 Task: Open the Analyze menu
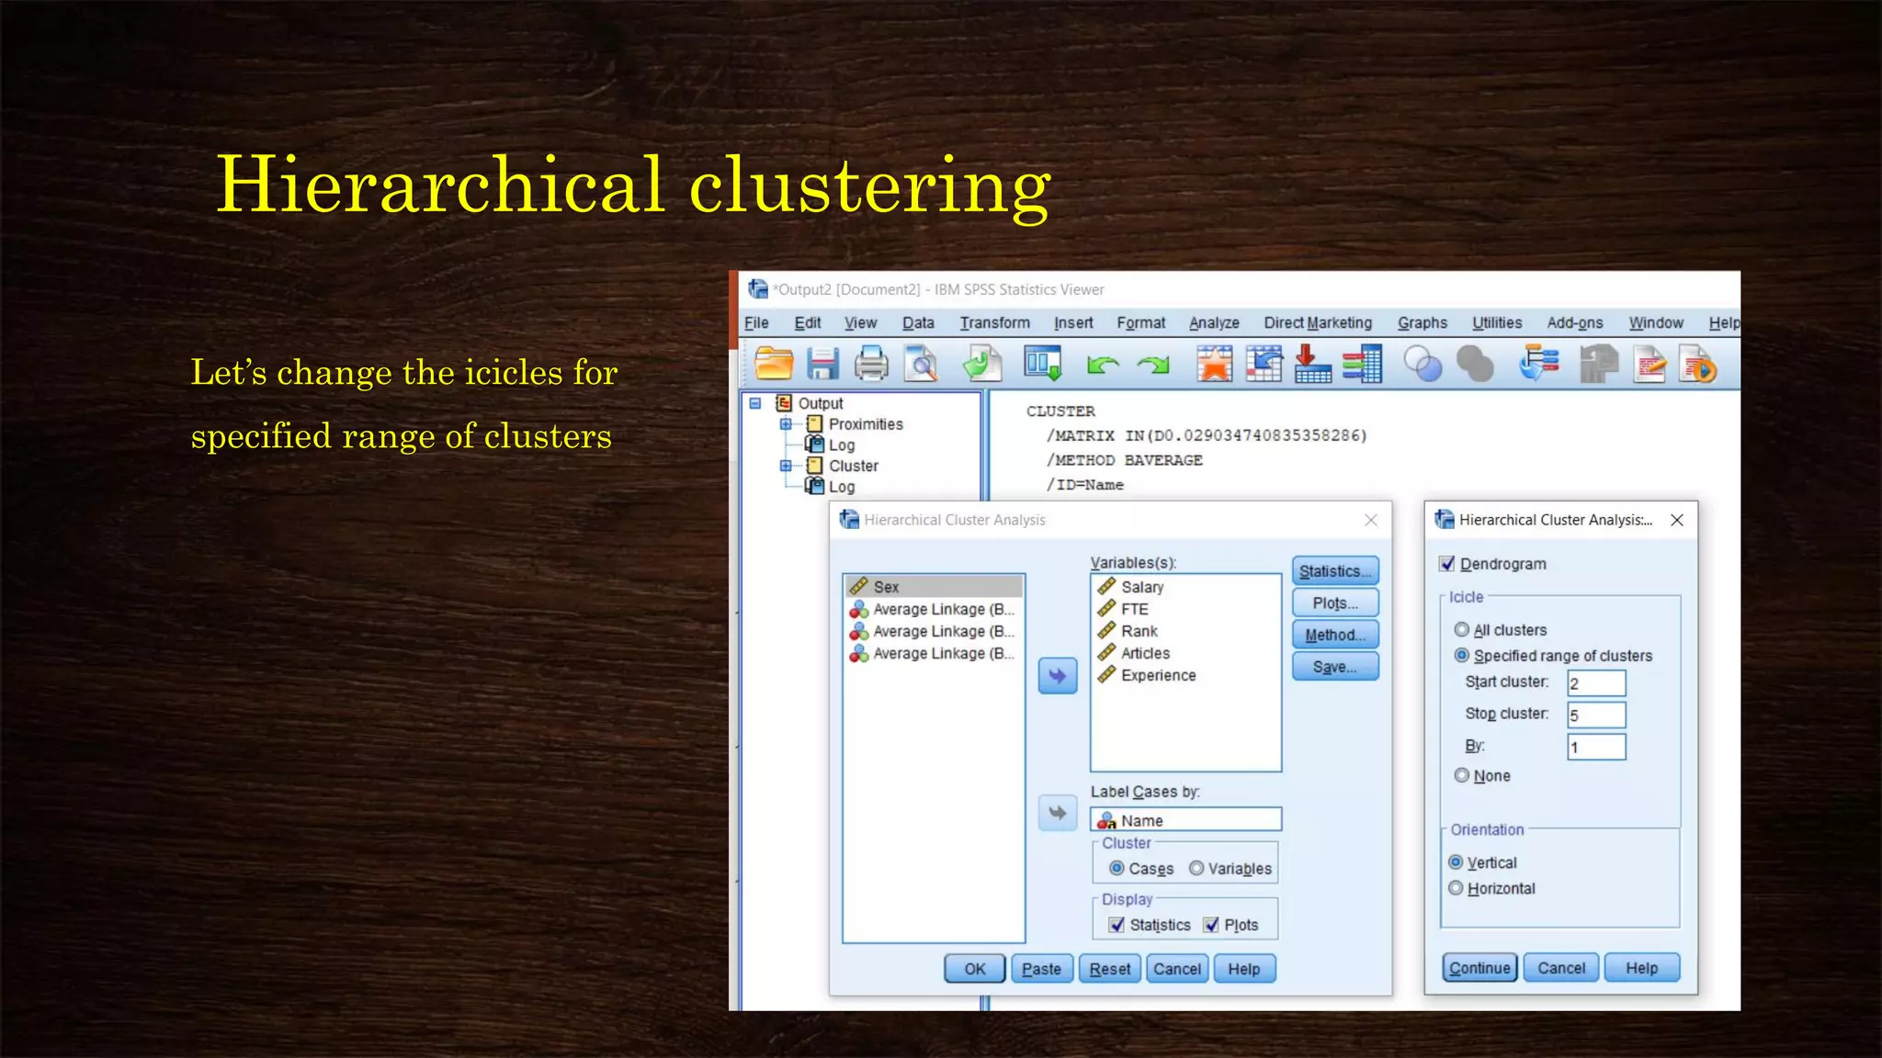click(1214, 323)
